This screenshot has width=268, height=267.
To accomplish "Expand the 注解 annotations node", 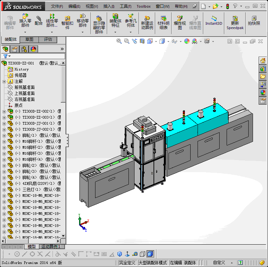I will coord(4,82).
